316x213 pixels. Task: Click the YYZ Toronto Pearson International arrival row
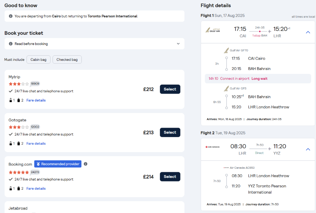coord(259,189)
